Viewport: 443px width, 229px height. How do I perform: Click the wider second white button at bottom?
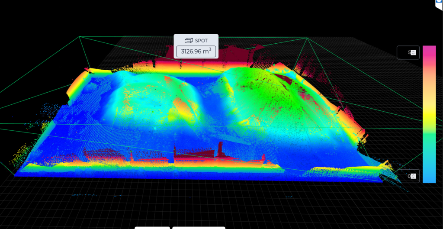199,227
